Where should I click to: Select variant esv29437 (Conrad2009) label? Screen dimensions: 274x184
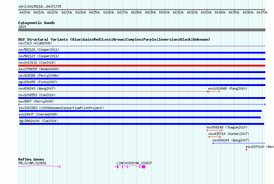point(38,114)
